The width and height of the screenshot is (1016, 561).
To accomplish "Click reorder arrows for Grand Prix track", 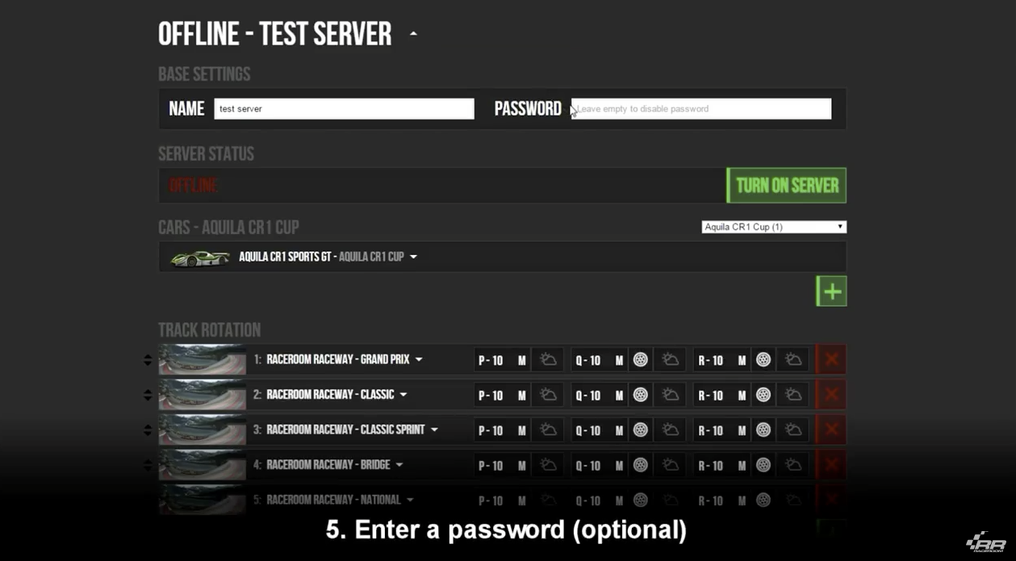I will 147,360.
